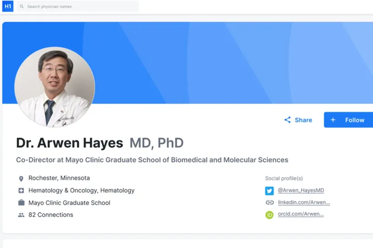Click the Co-Director at Mayo Clinic title line

tap(152, 160)
